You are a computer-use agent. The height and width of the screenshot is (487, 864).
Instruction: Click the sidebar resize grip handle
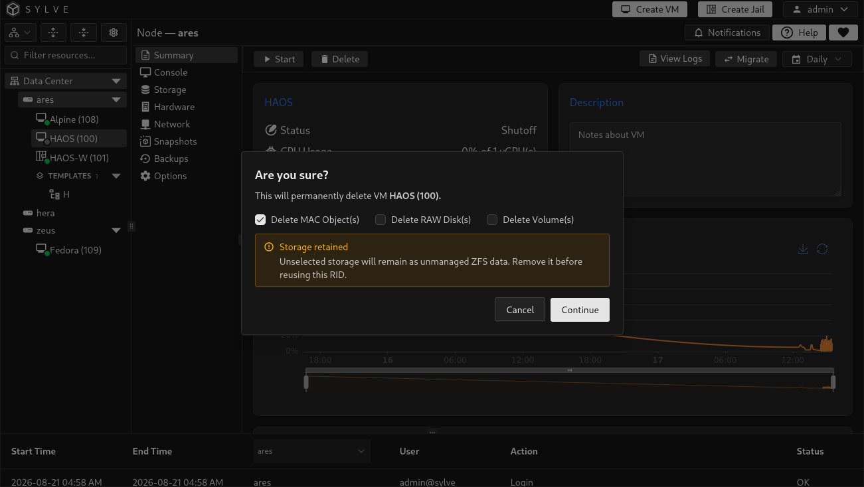(x=131, y=226)
